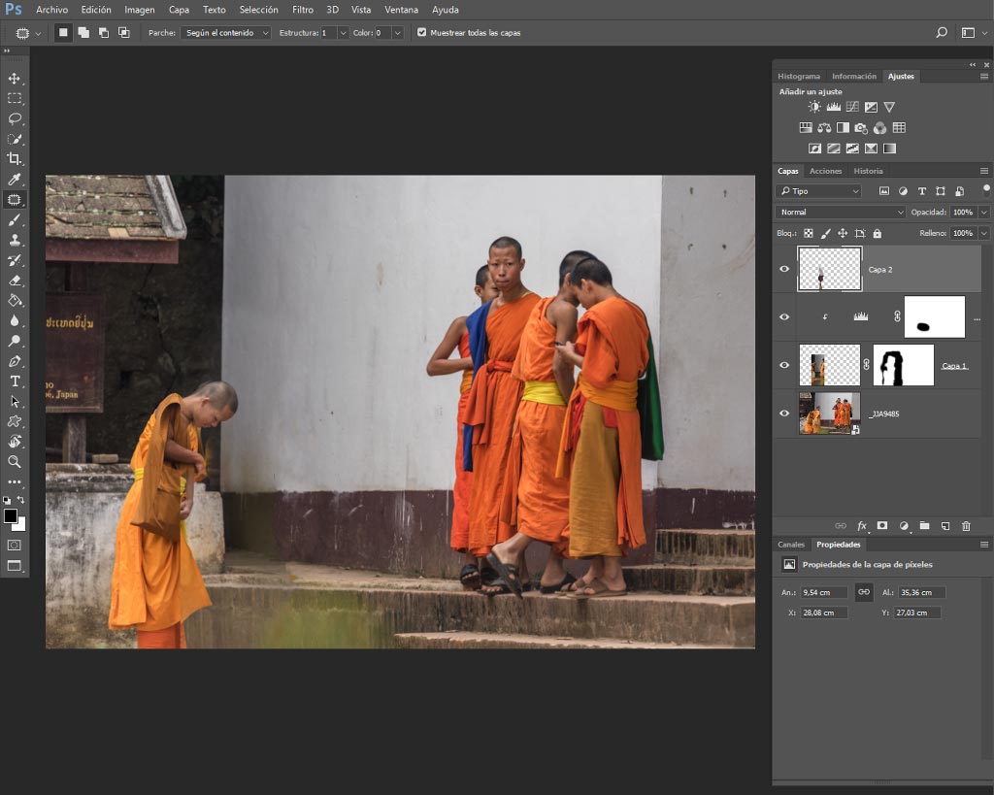Click the background color swatch
994x795 pixels.
tap(21, 525)
